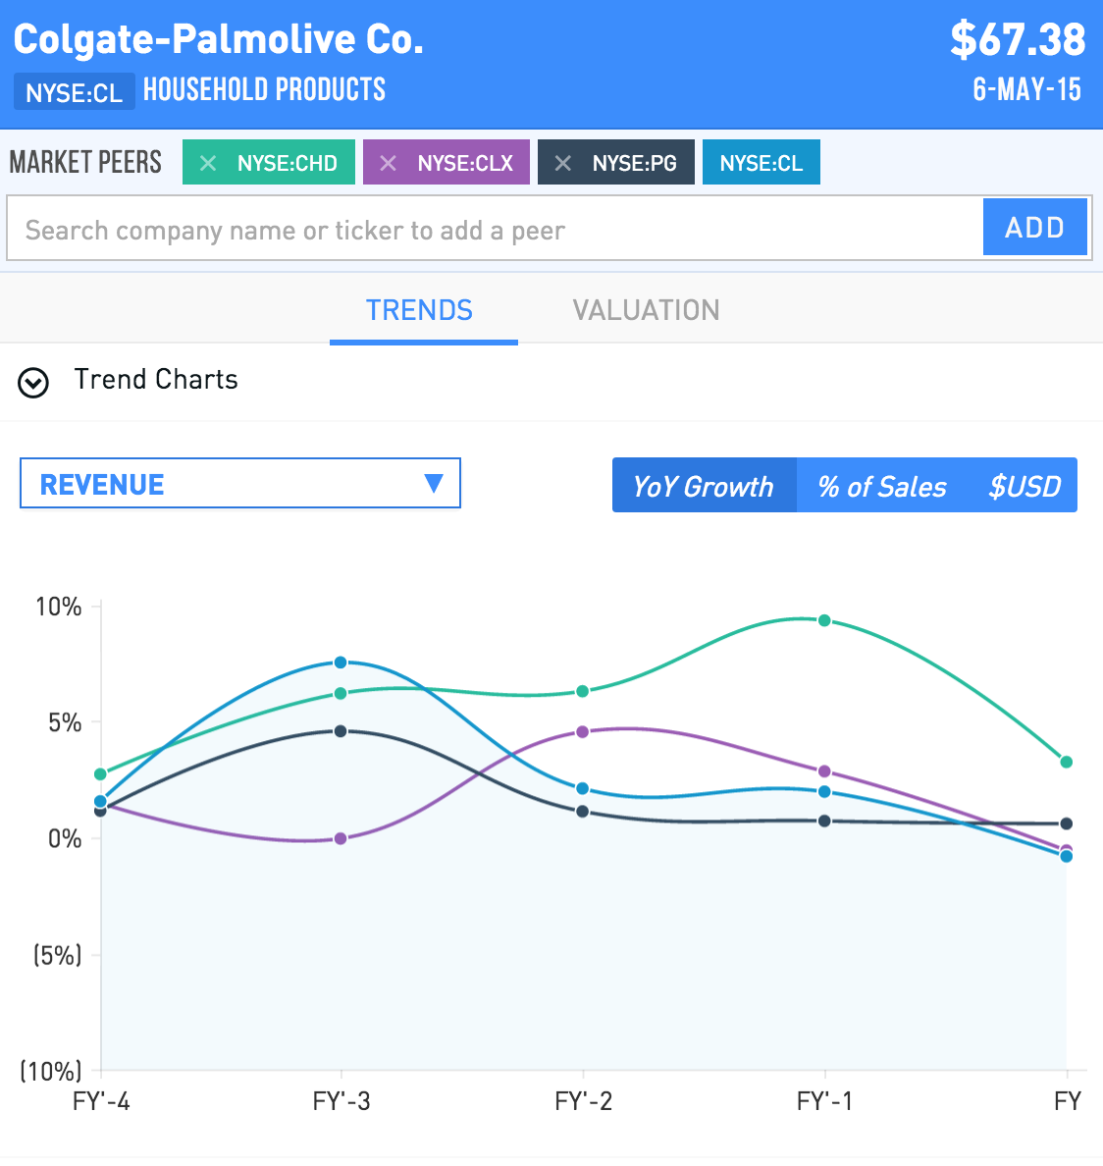The image size is (1103, 1166).
Task: Remove the NYSE:CLX peer with its X
Action: [x=388, y=163]
